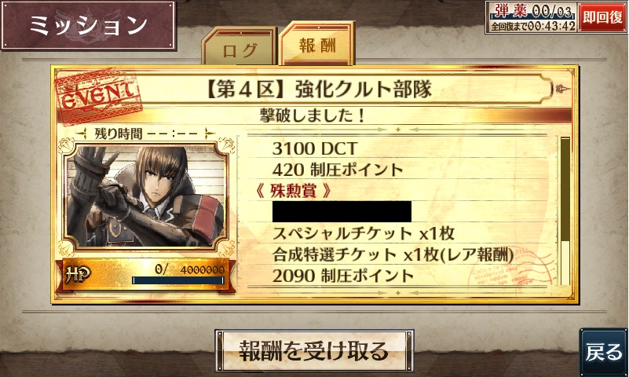The height and width of the screenshot is (377, 629).
Task: Click the ミッション header label
Action: pos(88,25)
